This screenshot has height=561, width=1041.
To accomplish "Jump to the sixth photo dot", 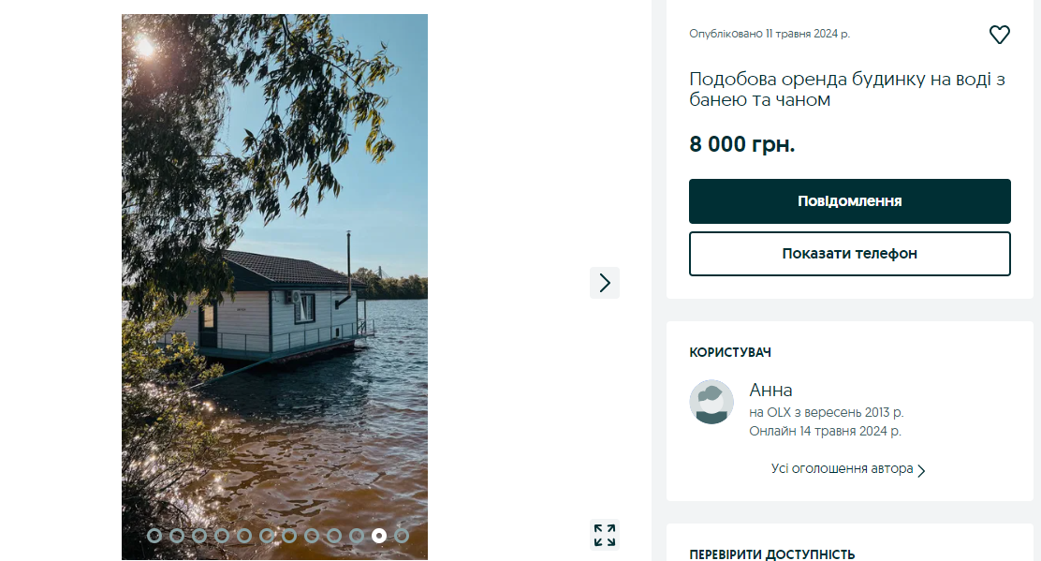I will (267, 536).
